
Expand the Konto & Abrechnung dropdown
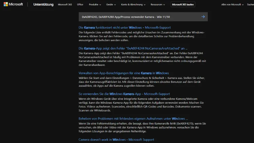point(133,4)
